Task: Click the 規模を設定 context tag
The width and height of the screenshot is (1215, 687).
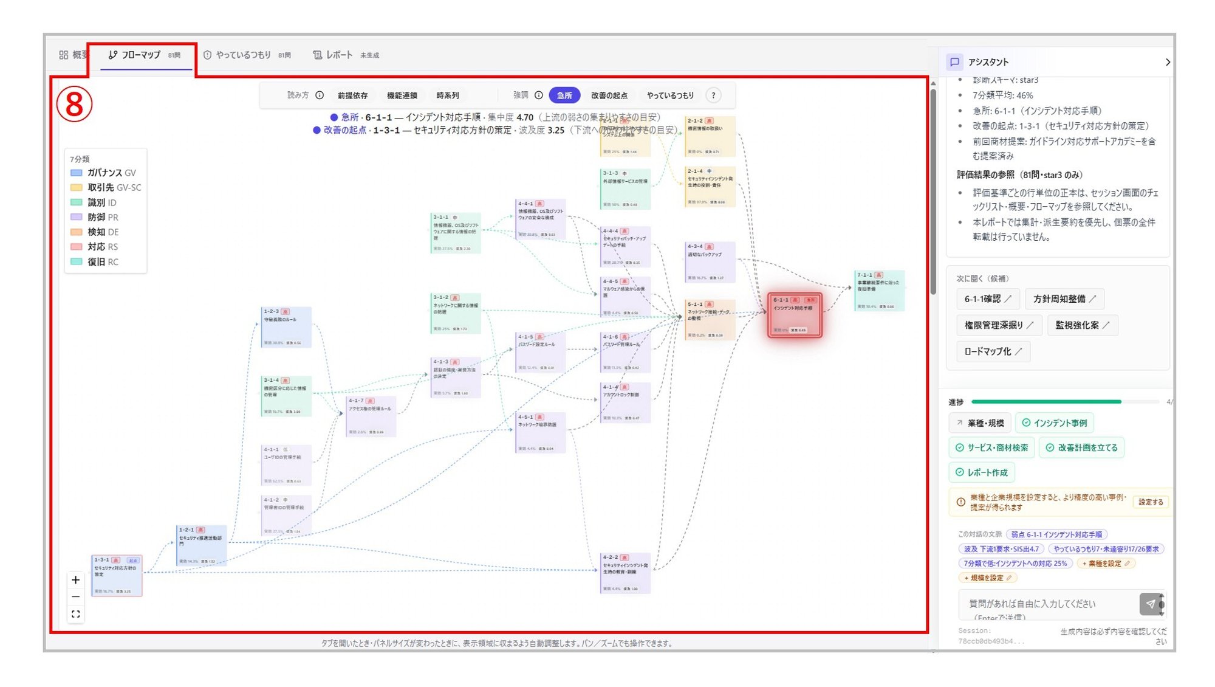Action: [x=988, y=578]
